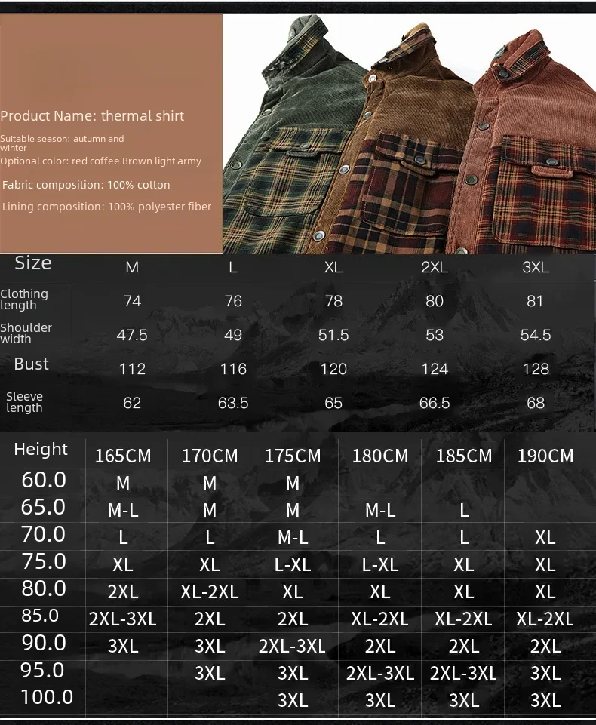Click the '95.0' weight row label
The image size is (596, 725).
pyautogui.click(x=42, y=671)
